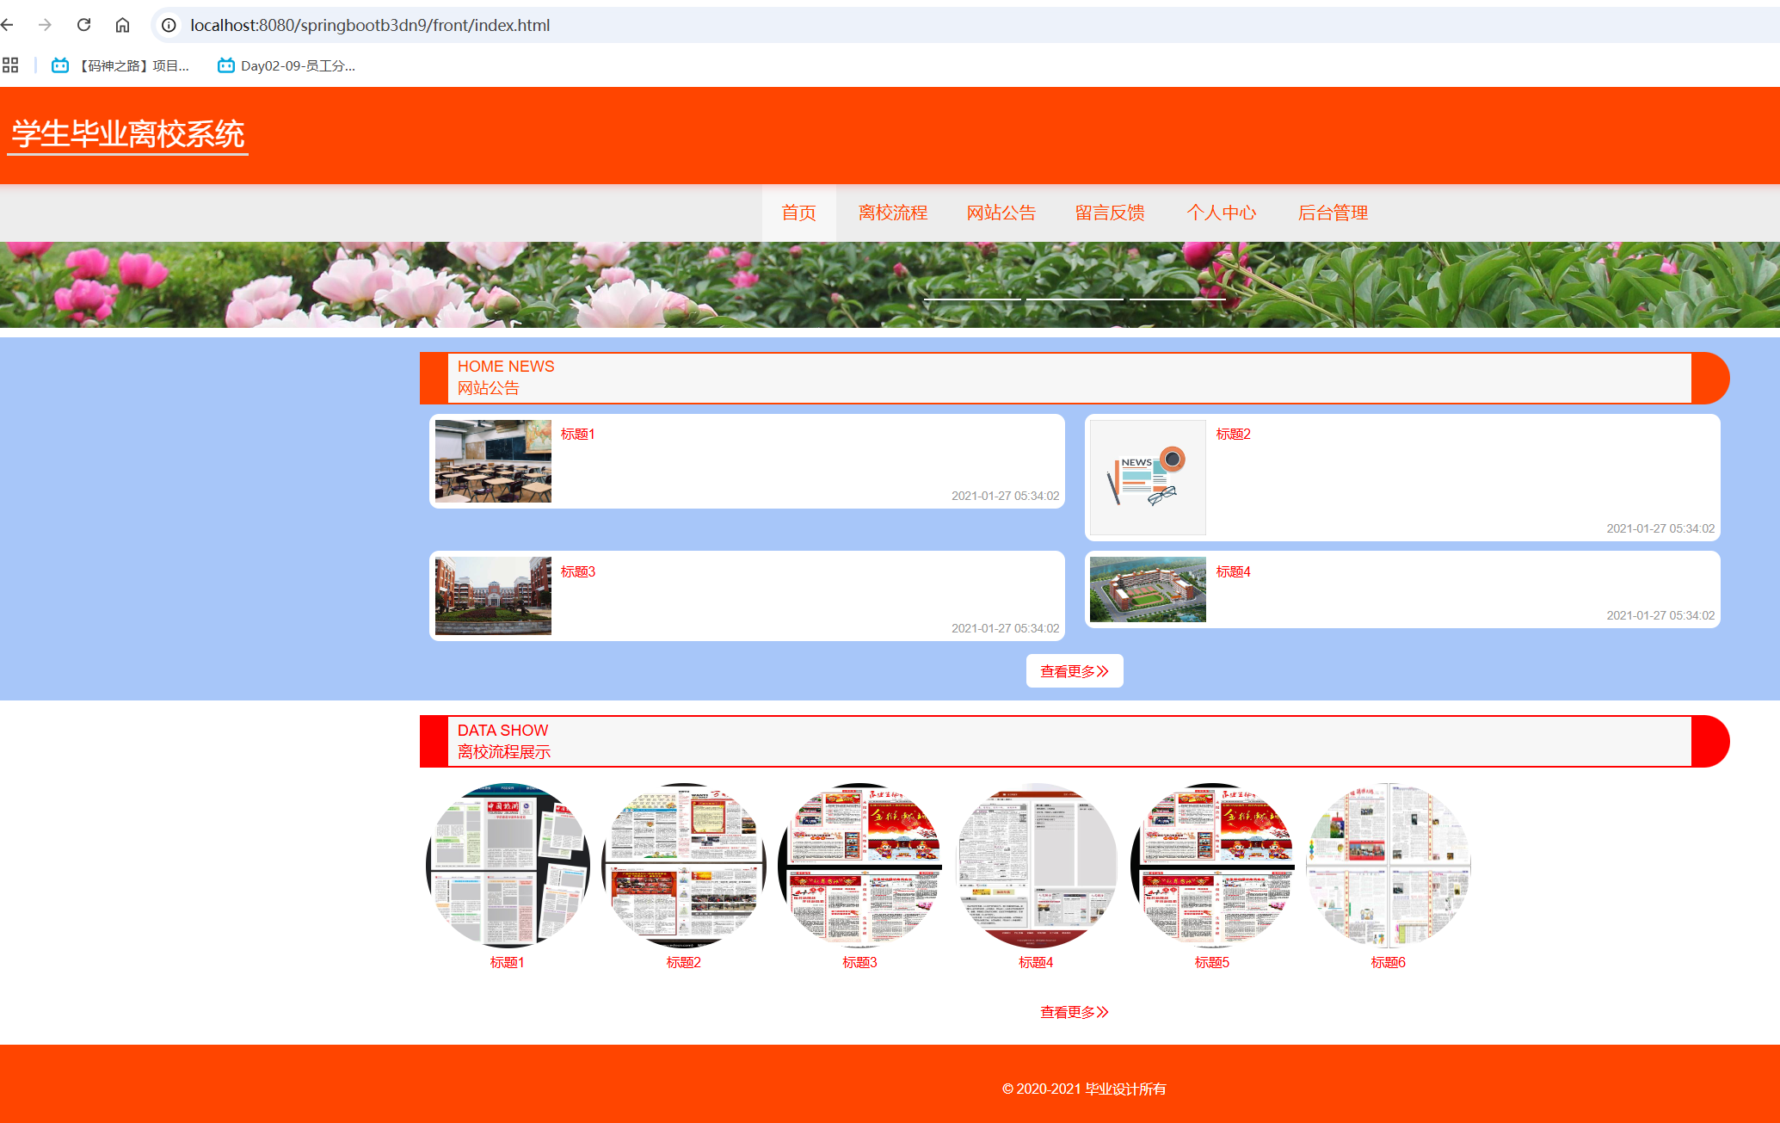Open the 标题2 news thumbnail
The width and height of the screenshot is (1780, 1123).
(1148, 478)
